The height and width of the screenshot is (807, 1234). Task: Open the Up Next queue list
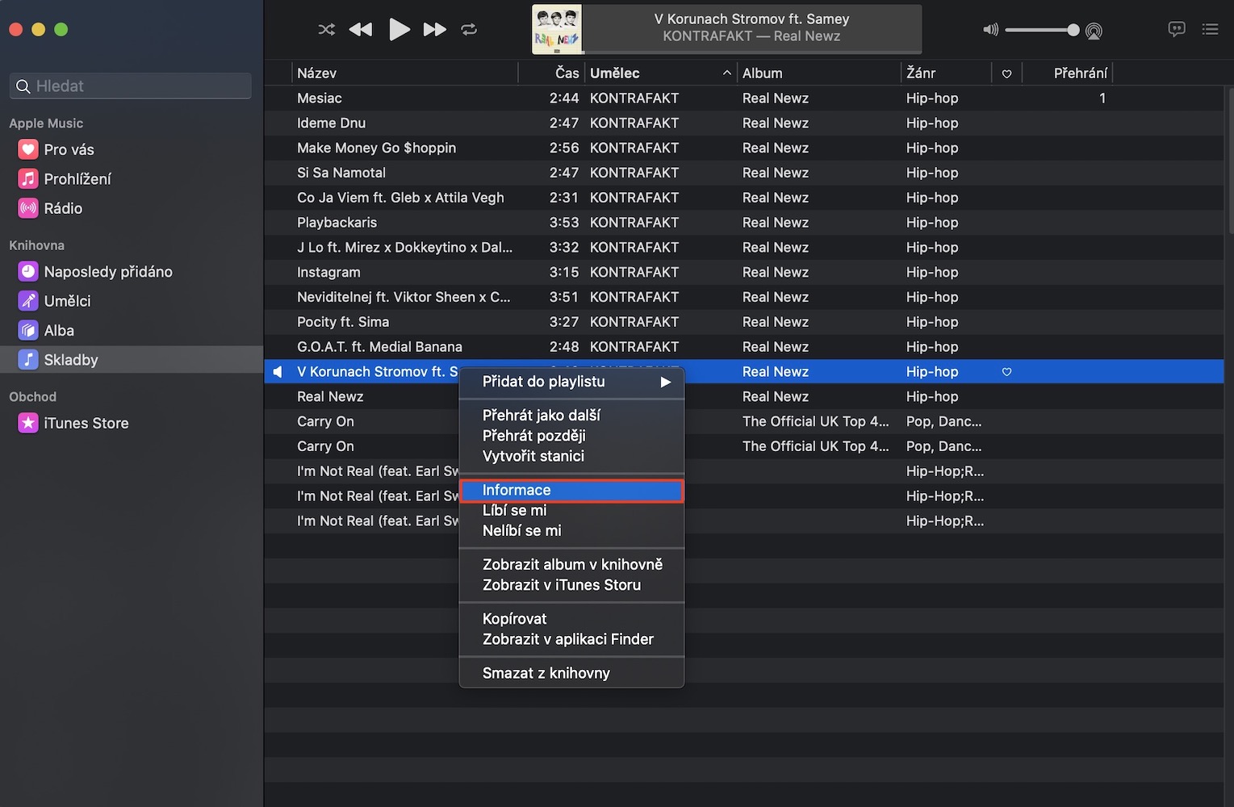[x=1210, y=29]
